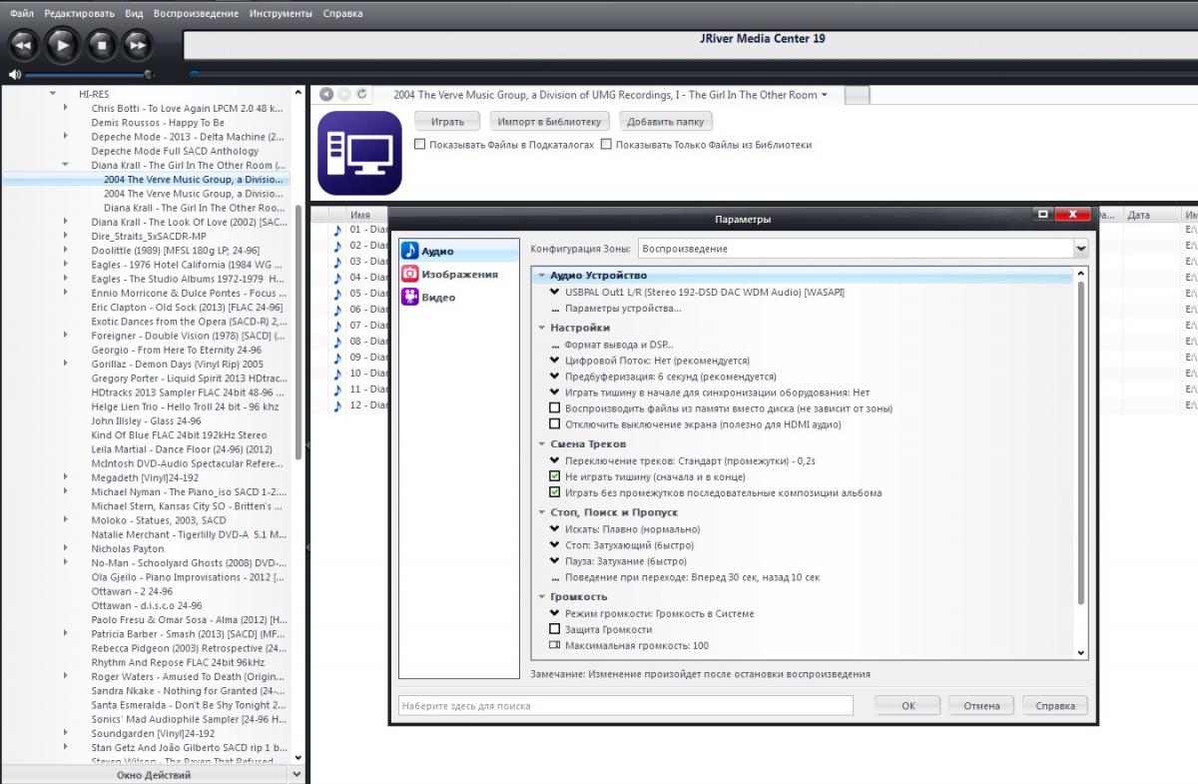Click the ellipsis next to Формат вывода и DSP

pyautogui.click(x=555, y=345)
